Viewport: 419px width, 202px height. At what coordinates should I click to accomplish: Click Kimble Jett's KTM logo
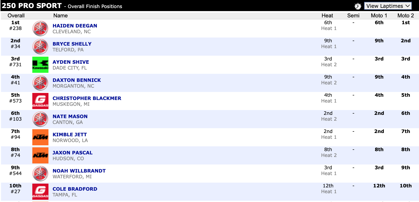point(40,137)
